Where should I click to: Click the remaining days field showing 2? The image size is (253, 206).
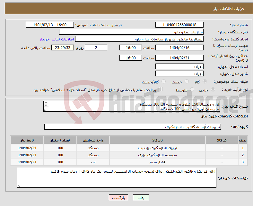click(96, 47)
